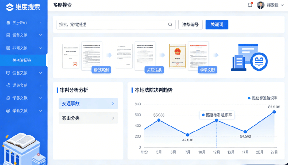Click the home icon beside 关于FAQ
The image size is (288, 165).
8,23
